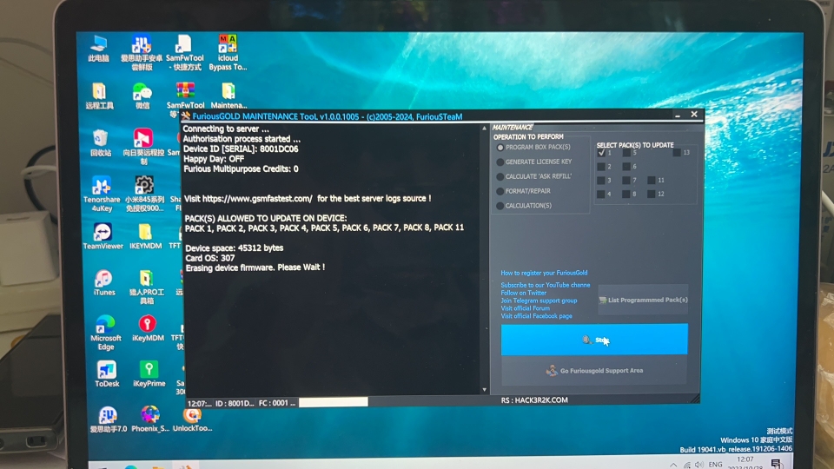Launch TeamViewer from the desktop

point(103,236)
